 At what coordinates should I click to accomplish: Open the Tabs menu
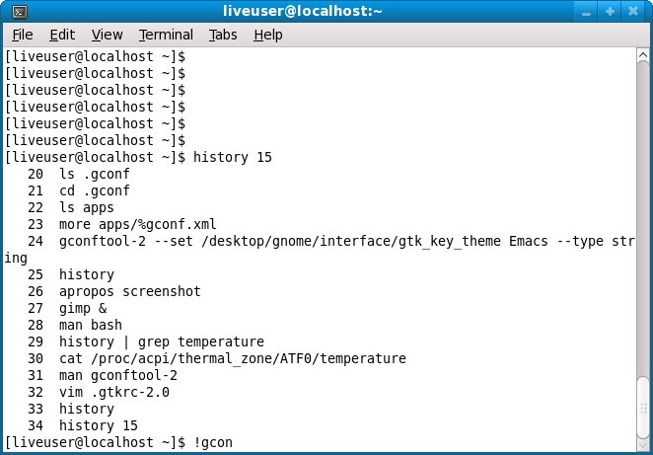[223, 35]
